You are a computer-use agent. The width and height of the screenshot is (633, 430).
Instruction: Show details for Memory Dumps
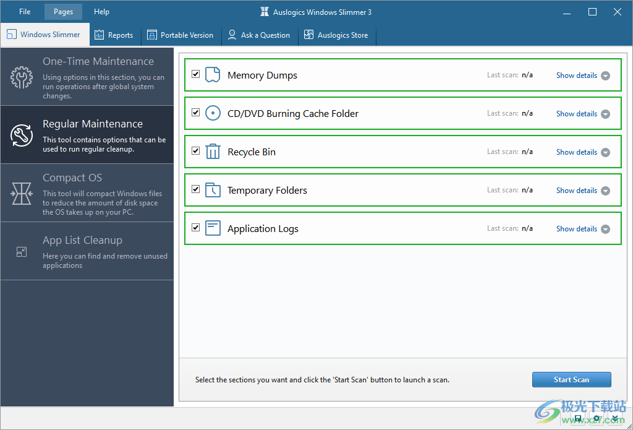(577, 75)
